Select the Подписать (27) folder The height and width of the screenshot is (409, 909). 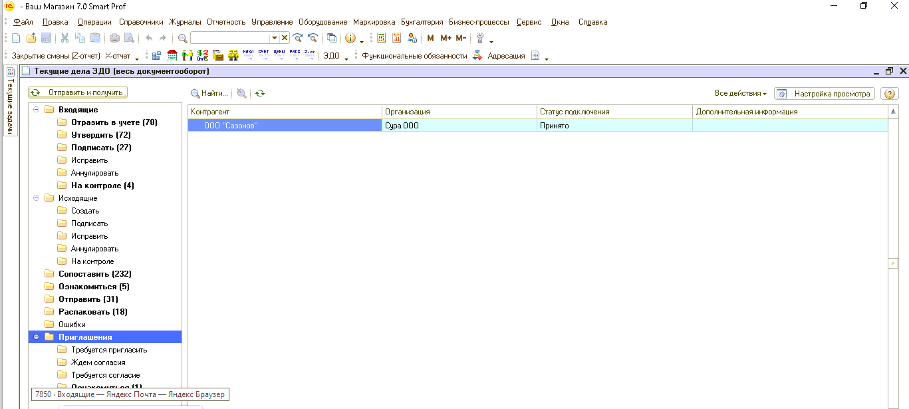click(x=101, y=148)
